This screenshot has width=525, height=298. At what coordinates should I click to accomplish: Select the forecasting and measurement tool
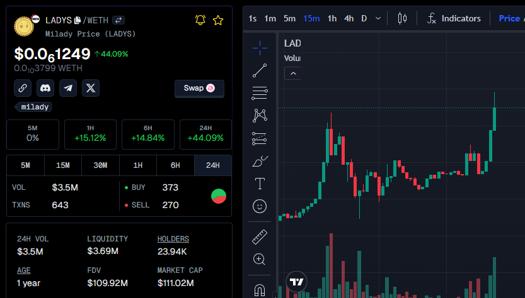[260, 138]
